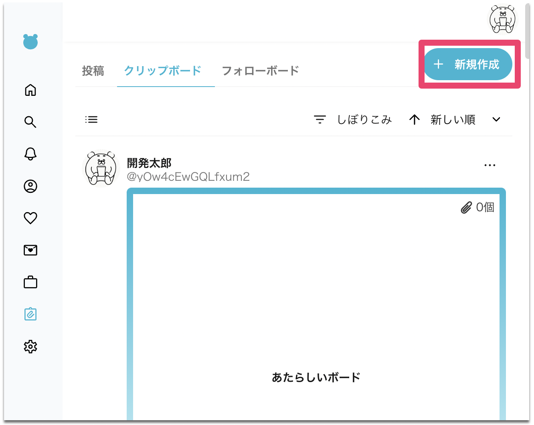Screen dimensions: 534x425
Task: Open search from sidebar magnifier icon
Action: point(30,122)
